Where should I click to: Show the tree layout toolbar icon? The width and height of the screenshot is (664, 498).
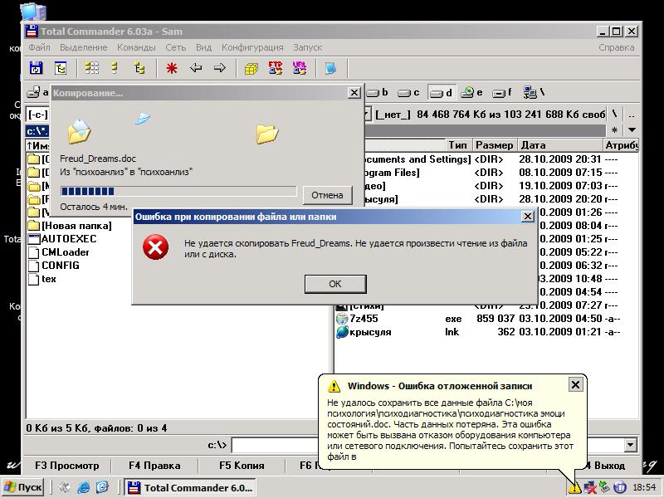click(139, 68)
